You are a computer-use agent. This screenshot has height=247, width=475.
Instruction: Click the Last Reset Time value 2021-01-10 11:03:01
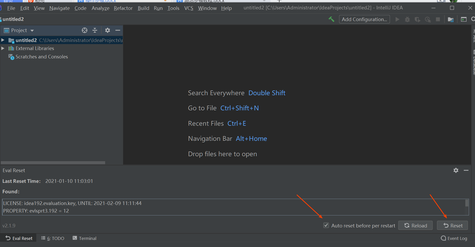pyautogui.click(x=69, y=181)
